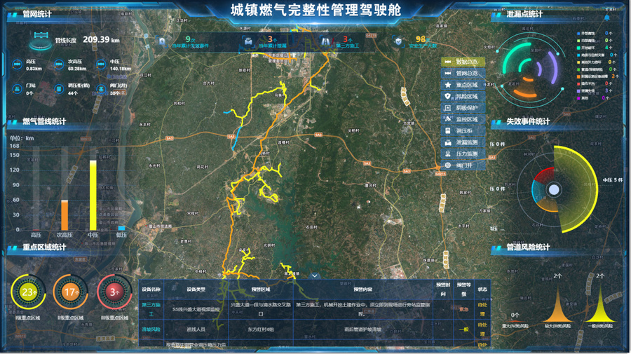Screen dimensions: 631x354
Task: Click the 监控区域 camera icon
Action: 448,119
